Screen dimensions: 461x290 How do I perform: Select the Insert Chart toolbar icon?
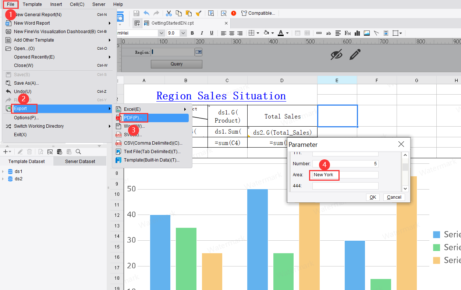point(357,33)
